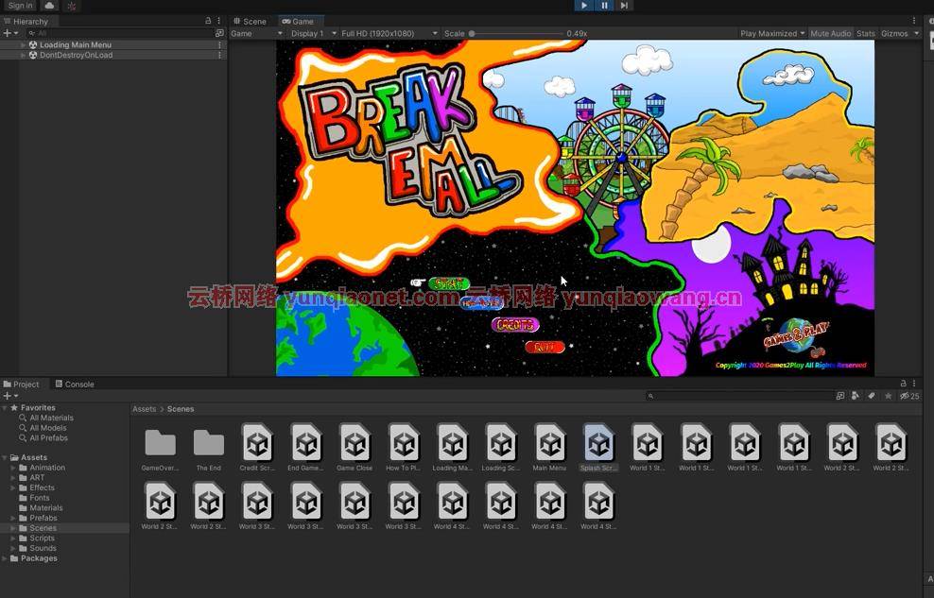Select the ART folder in the tree

[37, 478]
